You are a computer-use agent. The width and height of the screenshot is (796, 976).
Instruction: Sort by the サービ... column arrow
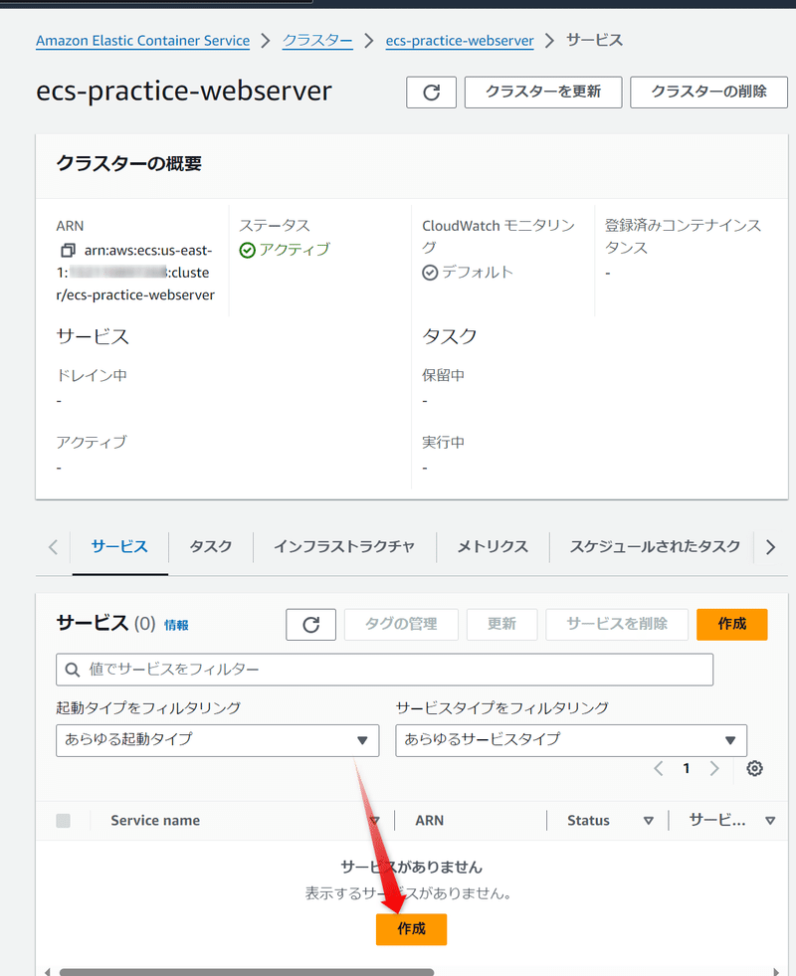pos(770,821)
